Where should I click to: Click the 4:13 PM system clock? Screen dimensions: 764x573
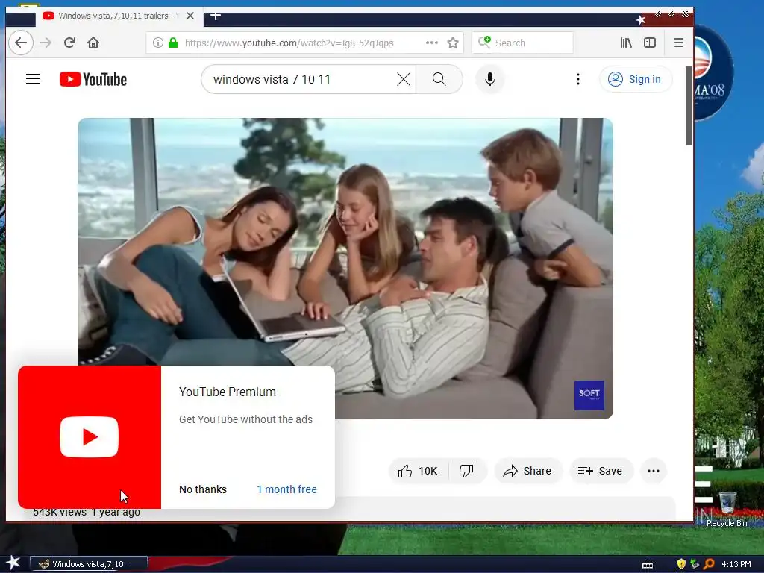click(736, 564)
